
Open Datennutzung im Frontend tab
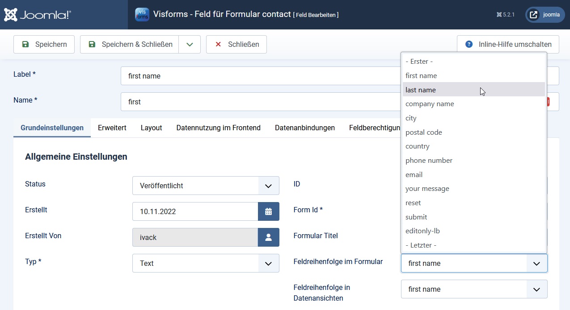[218, 128]
